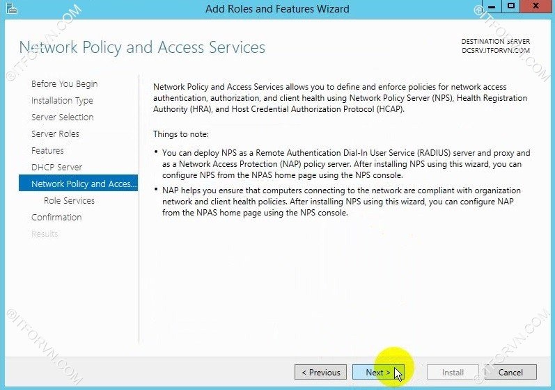The image size is (555, 390).
Task: Select Network Policy and Access sidebar item
Action: click(79, 184)
